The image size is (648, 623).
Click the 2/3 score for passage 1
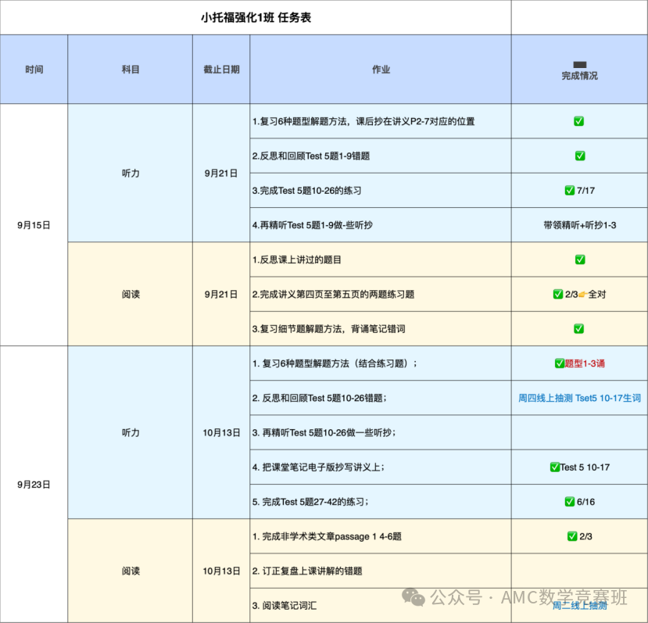coord(585,536)
